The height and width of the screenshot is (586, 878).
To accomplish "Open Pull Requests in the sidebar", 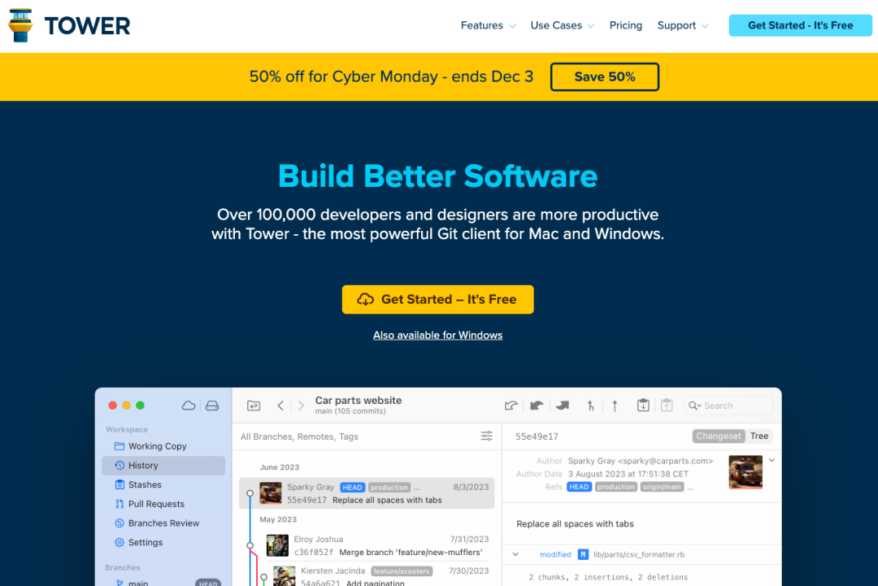I will 163,504.
